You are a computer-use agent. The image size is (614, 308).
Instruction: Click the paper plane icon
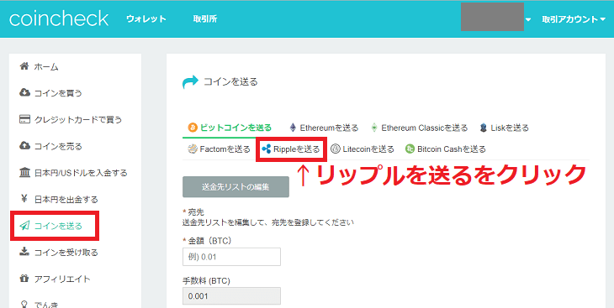coord(24,226)
